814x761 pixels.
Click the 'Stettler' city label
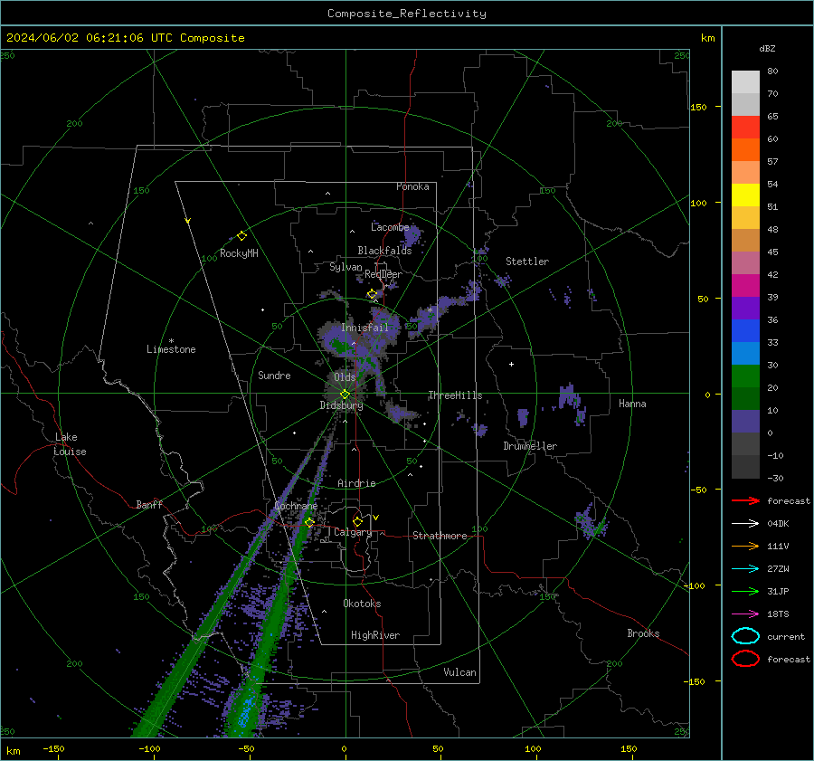click(x=527, y=262)
